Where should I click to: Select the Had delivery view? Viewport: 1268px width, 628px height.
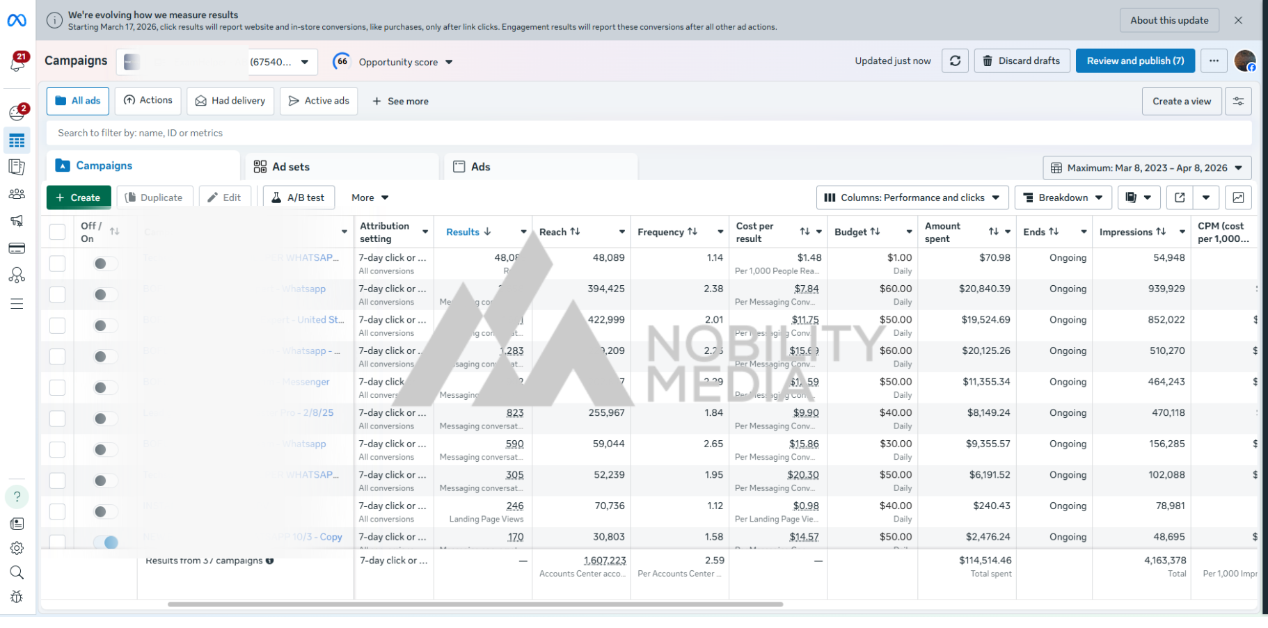coord(230,101)
